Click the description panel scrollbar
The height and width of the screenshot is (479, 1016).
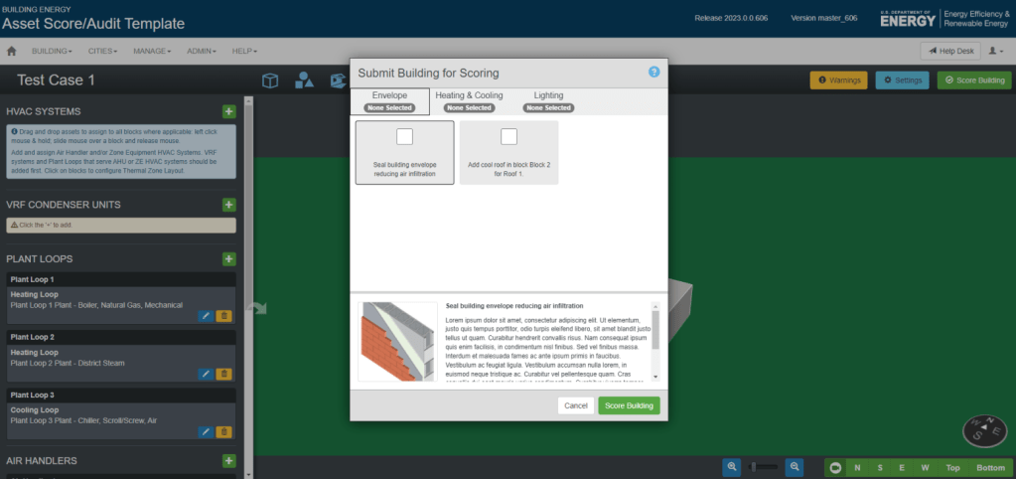point(655,330)
